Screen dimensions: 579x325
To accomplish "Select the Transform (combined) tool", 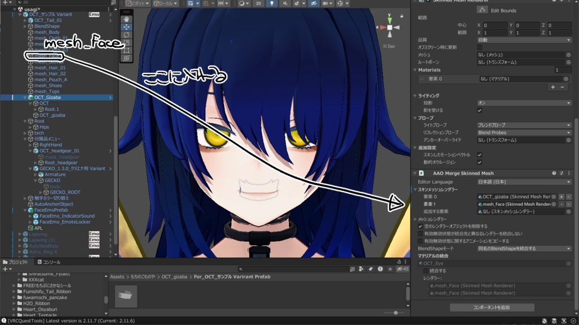I will (126, 58).
